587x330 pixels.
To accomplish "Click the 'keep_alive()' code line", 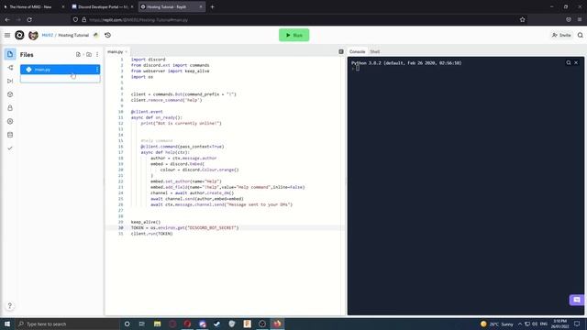I will 146,222.
